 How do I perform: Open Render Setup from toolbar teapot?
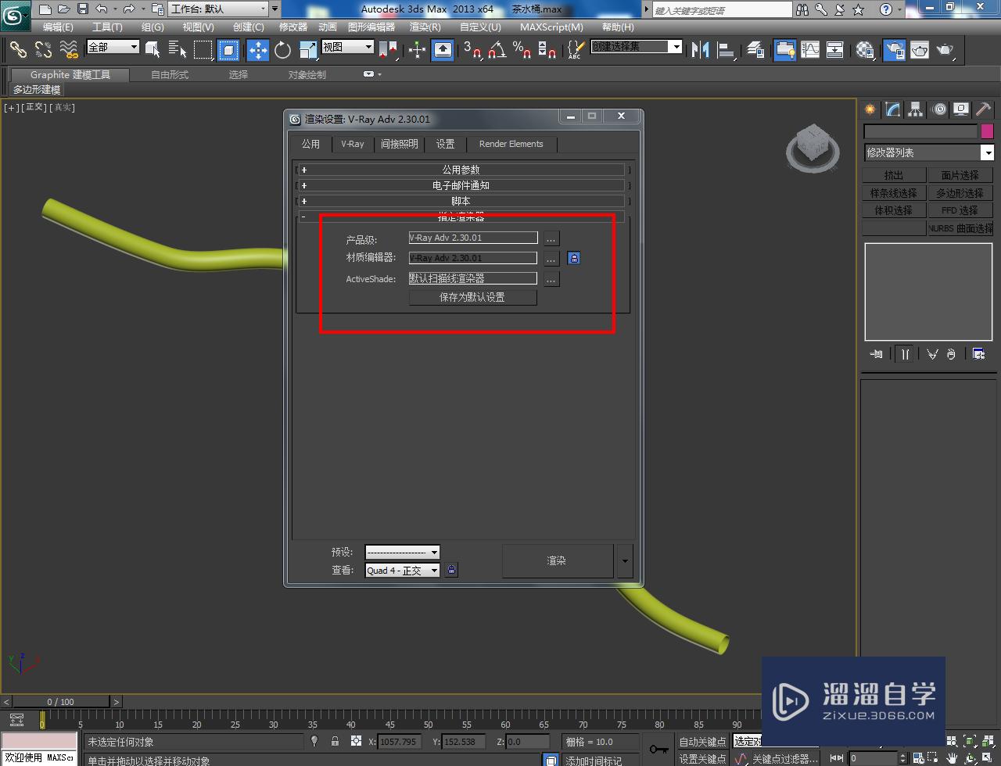pyautogui.click(x=894, y=50)
